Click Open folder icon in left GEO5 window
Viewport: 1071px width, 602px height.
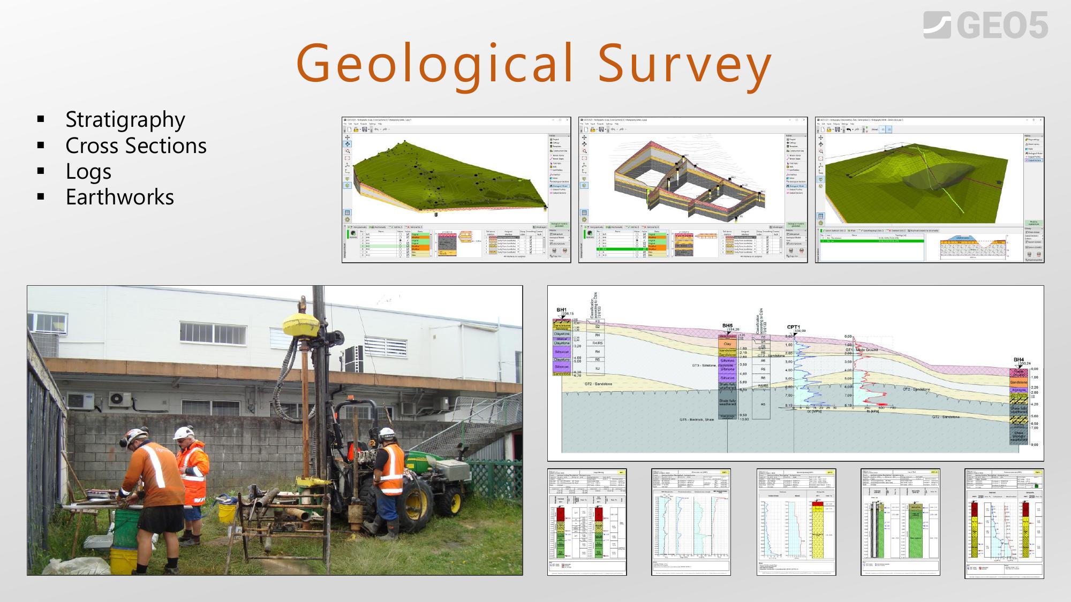coord(356,129)
